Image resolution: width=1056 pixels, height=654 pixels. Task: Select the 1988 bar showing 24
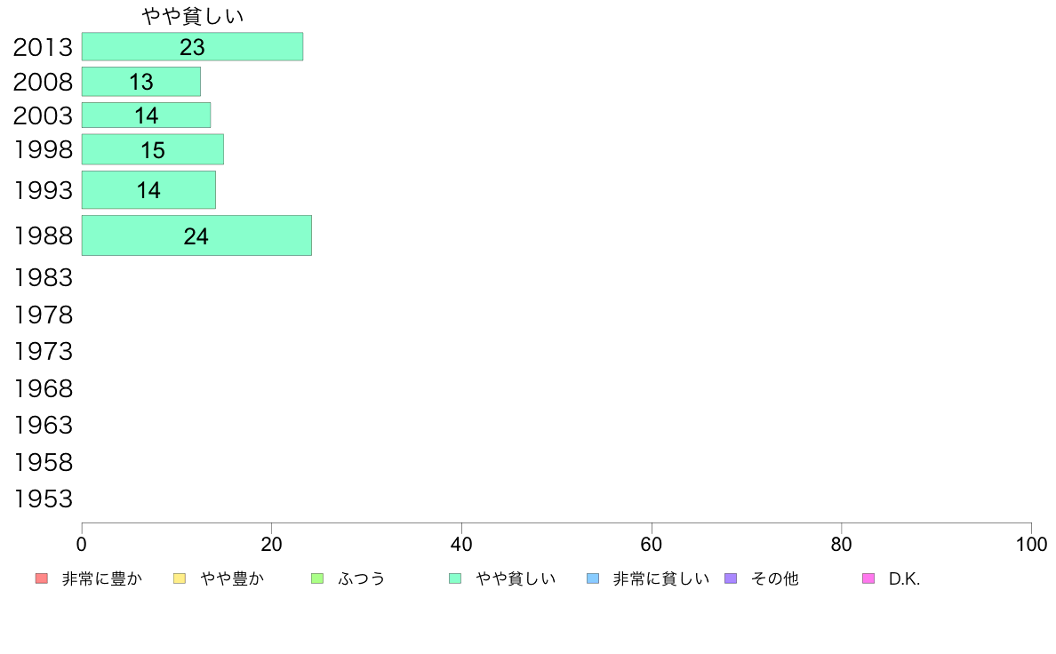(196, 235)
